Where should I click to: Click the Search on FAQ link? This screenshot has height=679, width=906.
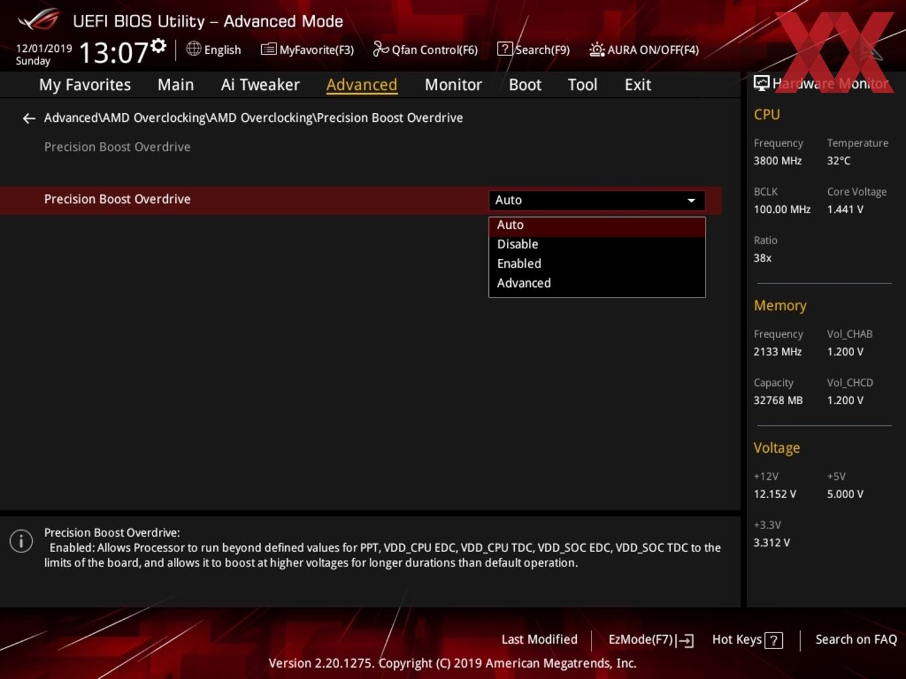coord(856,640)
